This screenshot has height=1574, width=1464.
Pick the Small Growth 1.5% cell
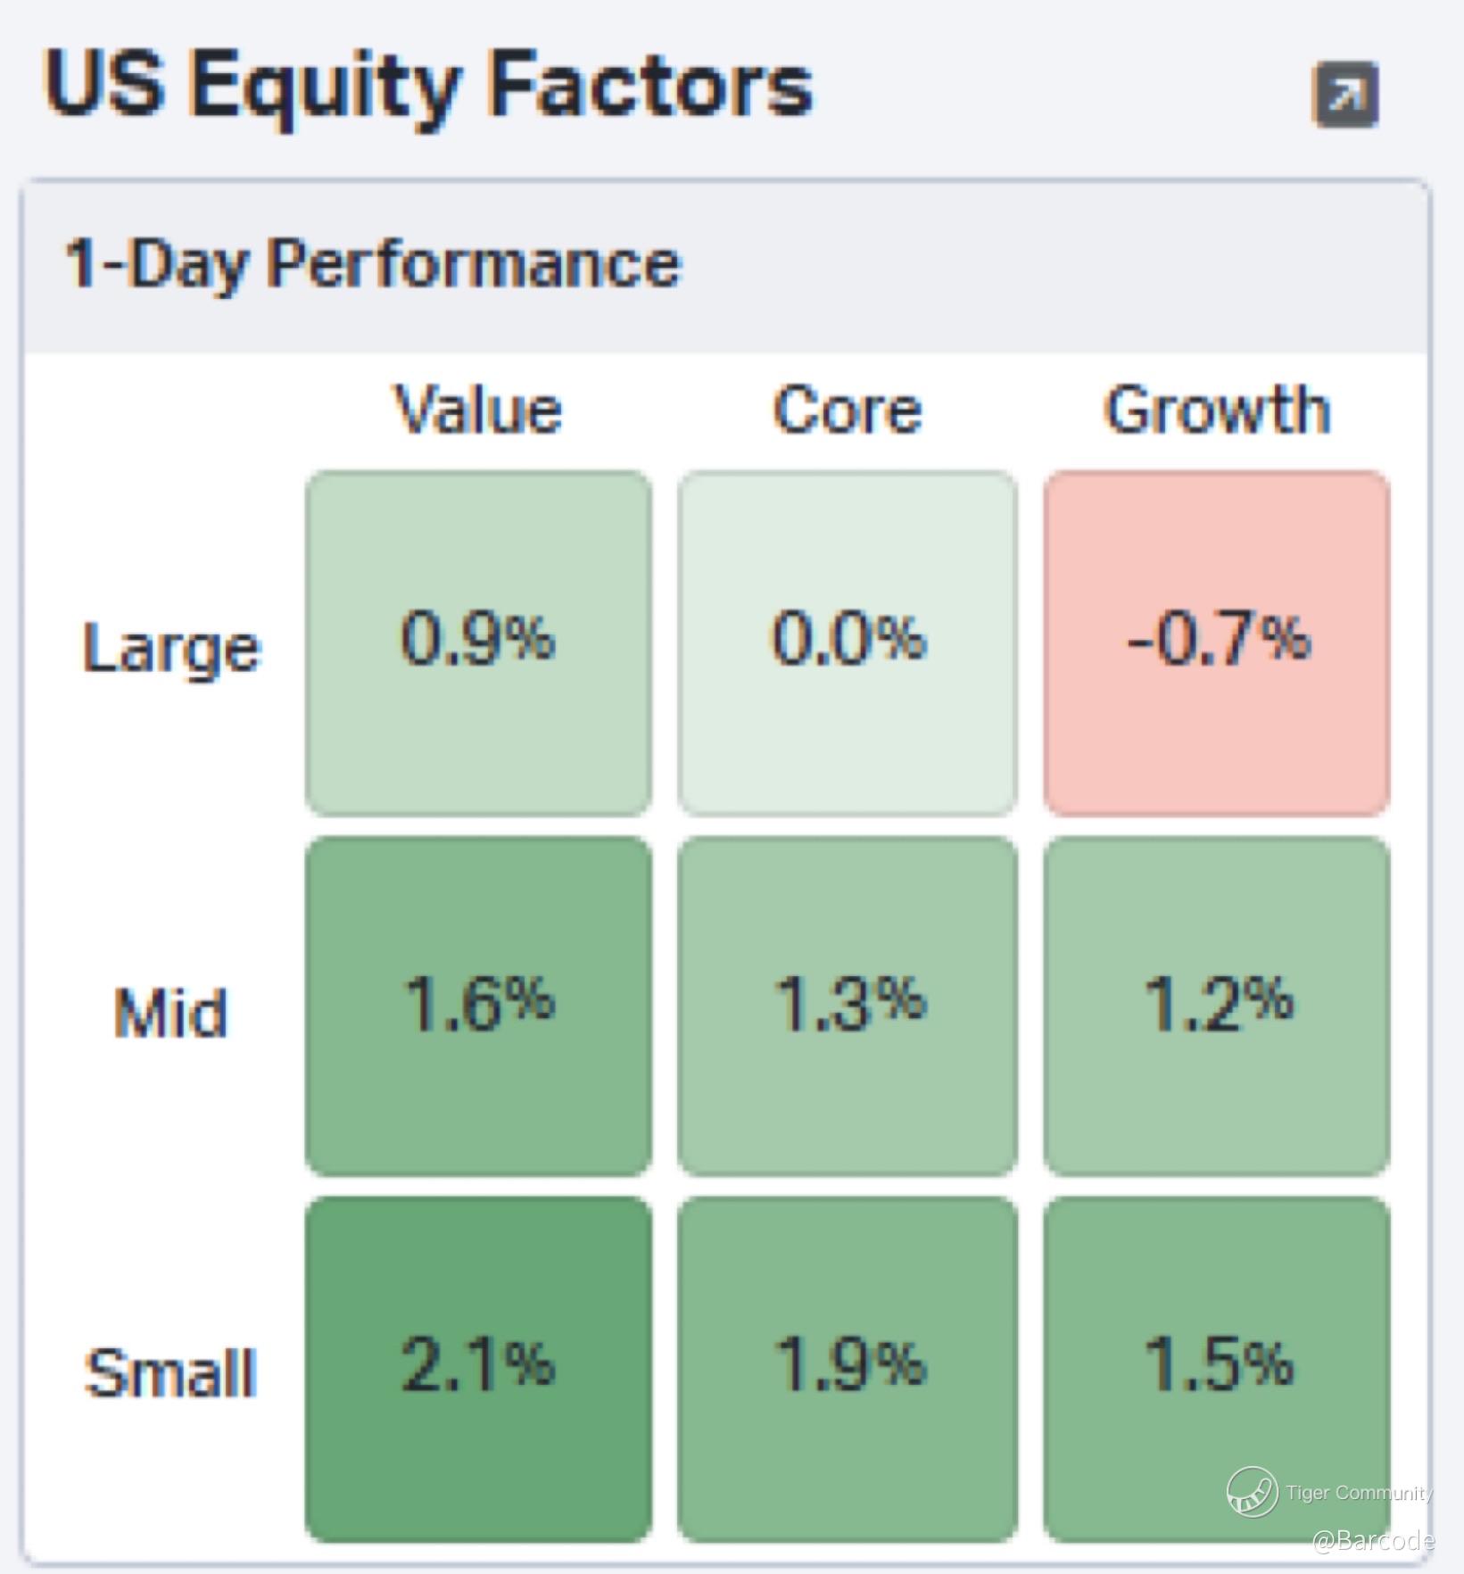tap(1217, 1368)
